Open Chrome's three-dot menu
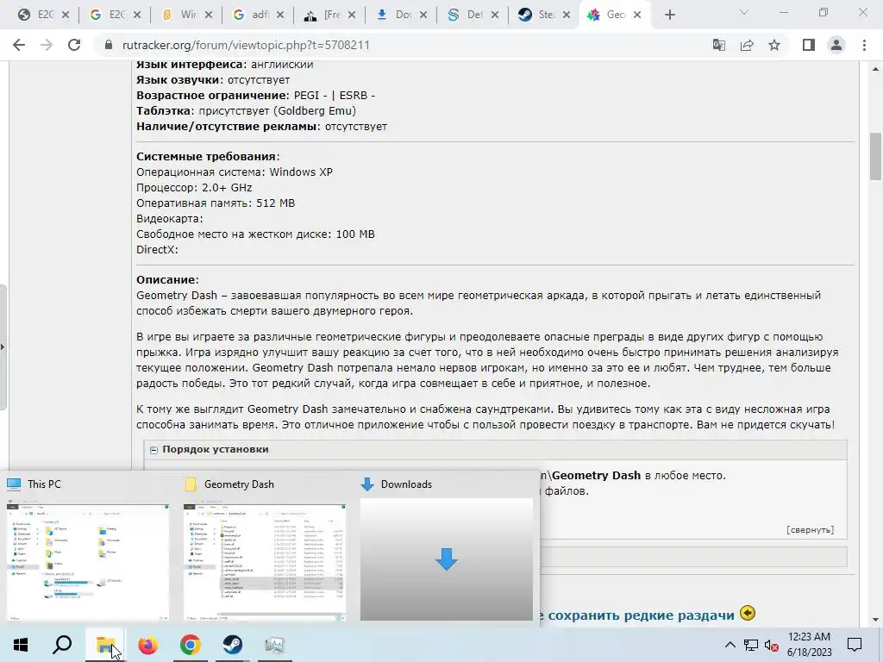Viewport: 883px width, 662px height. click(864, 45)
